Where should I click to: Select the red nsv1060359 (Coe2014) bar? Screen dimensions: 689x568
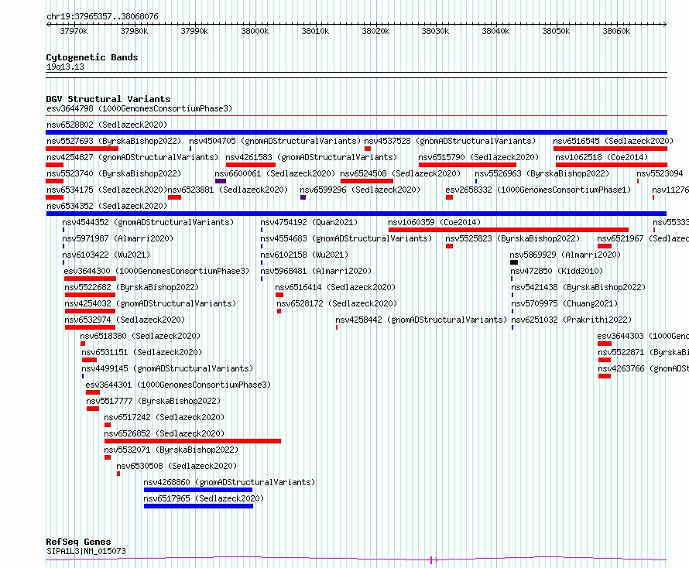pyautogui.click(x=509, y=230)
